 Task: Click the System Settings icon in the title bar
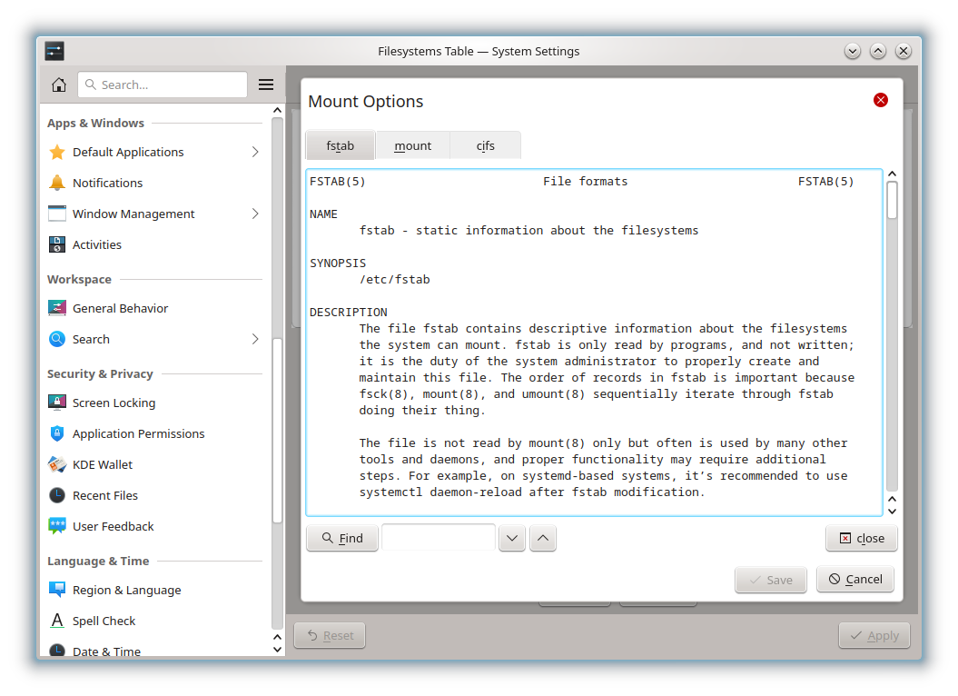pyautogui.click(x=54, y=51)
